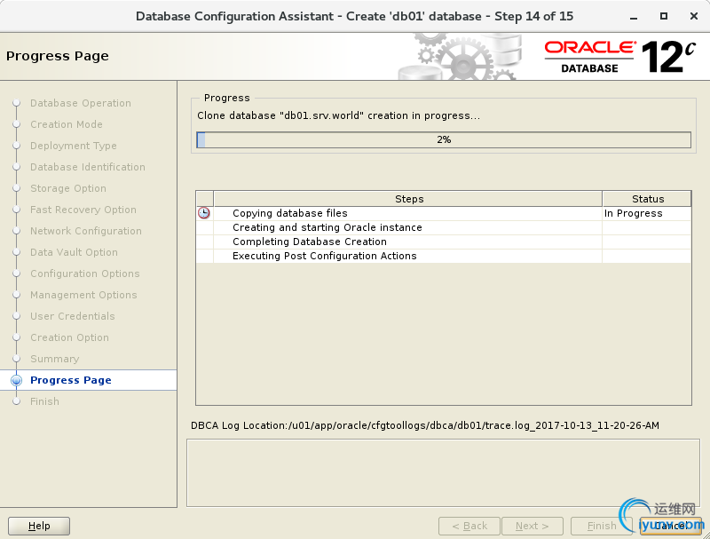Click the Finish button

coord(602,526)
